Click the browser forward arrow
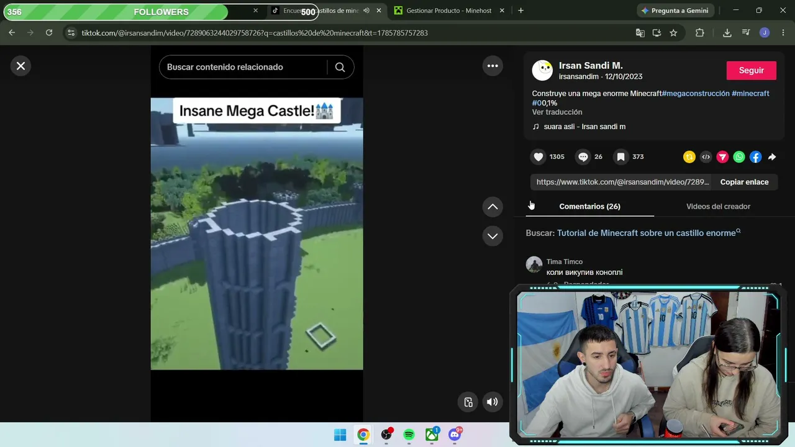795x447 pixels. point(30,33)
